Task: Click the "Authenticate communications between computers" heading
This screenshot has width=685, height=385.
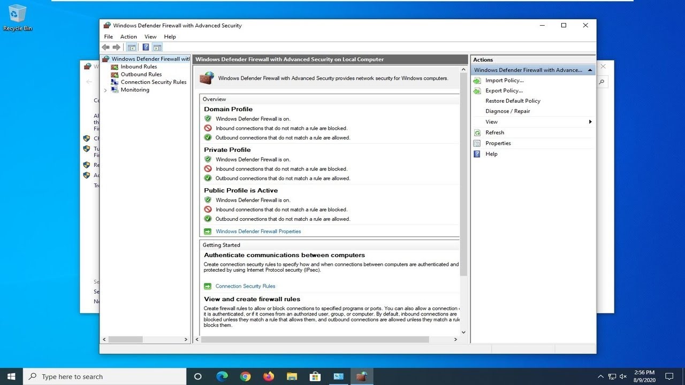Action: [x=284, y=255]
